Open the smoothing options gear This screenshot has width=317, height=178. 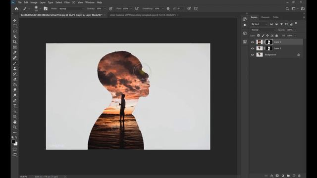[168, 9]
